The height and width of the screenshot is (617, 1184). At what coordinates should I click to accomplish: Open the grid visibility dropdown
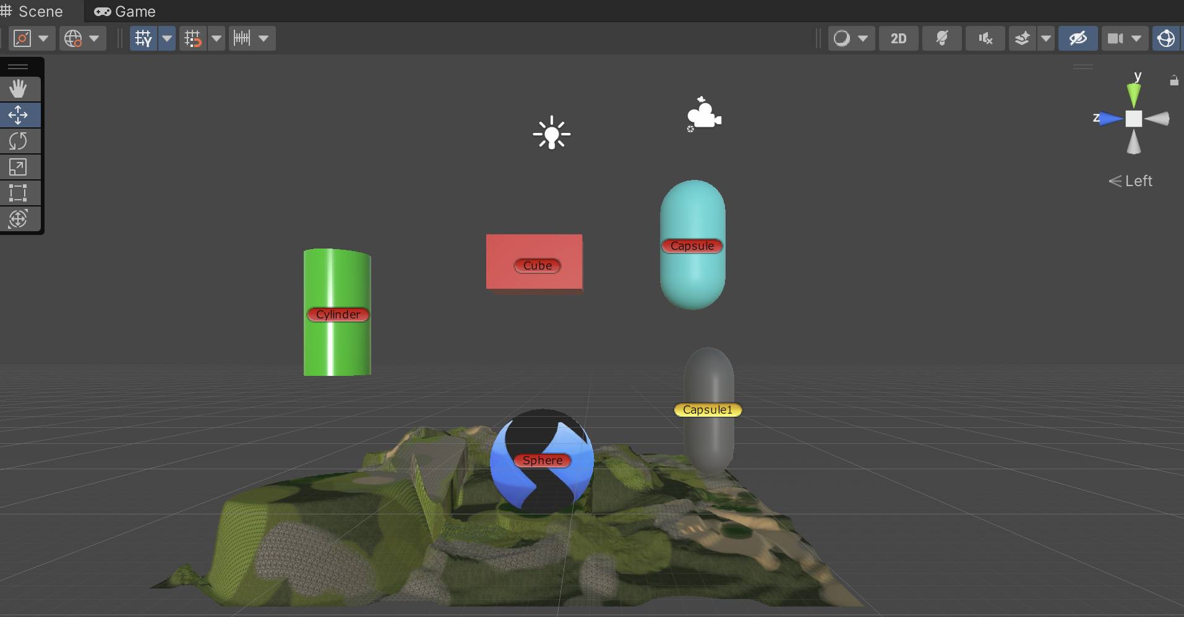(x=166, y=38)
